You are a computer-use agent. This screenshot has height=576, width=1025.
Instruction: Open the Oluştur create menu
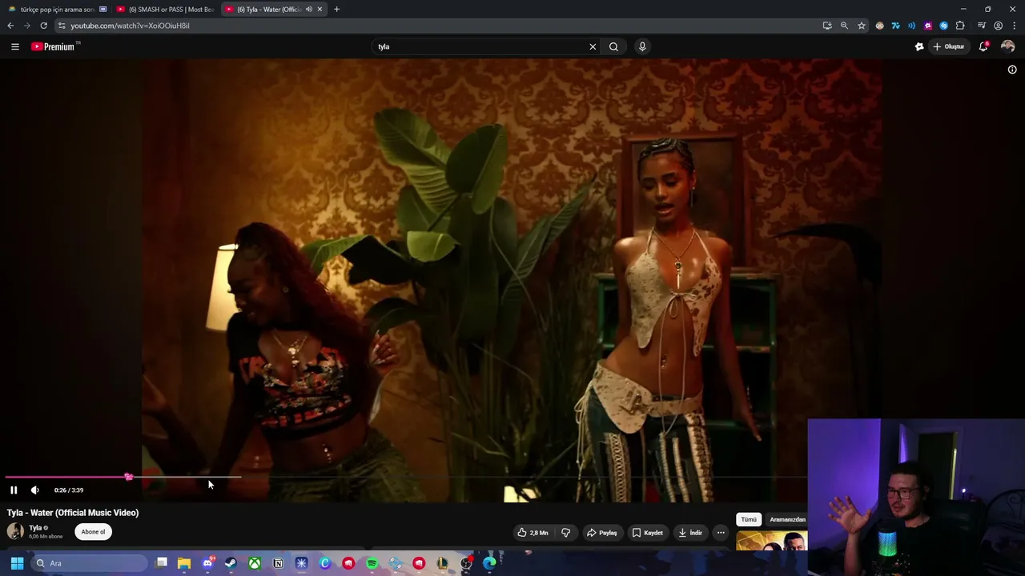pyautogui.click(x=948, y=46)
